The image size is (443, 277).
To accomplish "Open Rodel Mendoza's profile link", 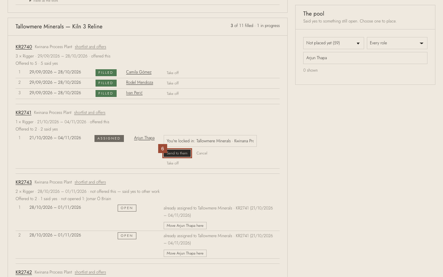I will click(139, 82).
